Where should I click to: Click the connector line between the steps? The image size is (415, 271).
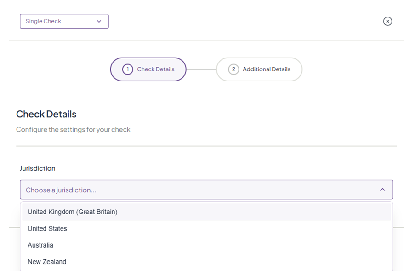point(201,69)
